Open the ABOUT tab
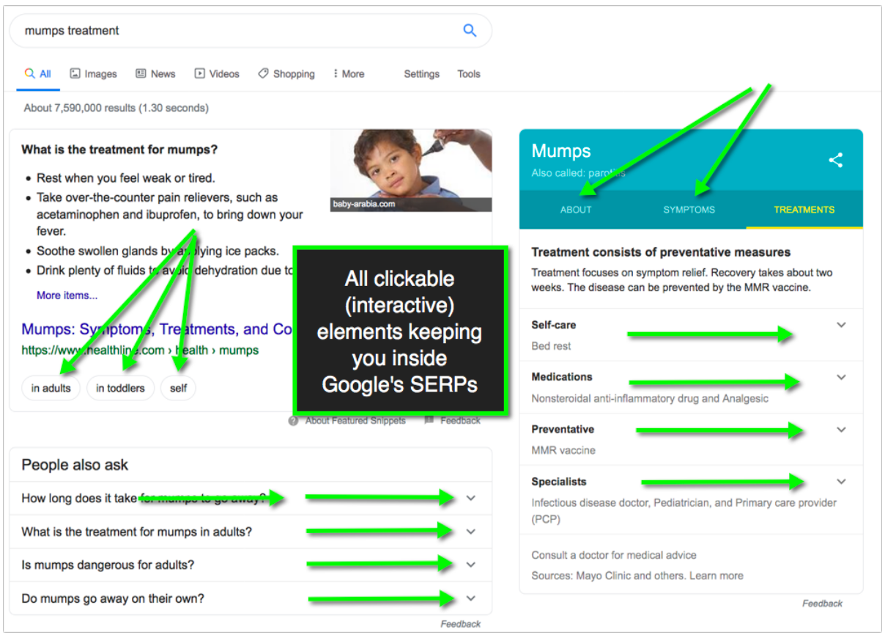 [576, 210]
